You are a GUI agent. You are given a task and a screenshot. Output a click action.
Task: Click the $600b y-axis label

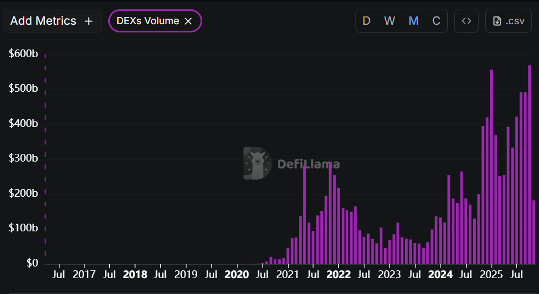(23, 54)
